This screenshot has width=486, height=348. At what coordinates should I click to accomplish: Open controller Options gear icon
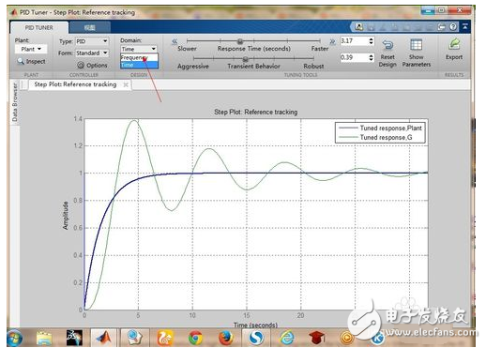point(81,65)
